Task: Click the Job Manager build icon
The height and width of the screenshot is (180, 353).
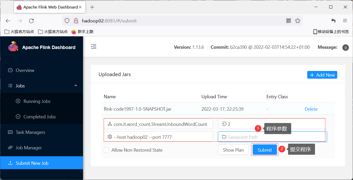Action: click(10, 148)
